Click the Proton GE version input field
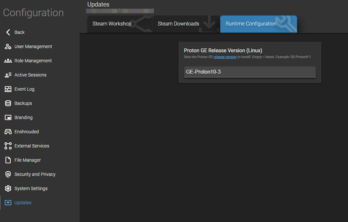The height and width of the screenshot is (222, 348). coord(250,72)
